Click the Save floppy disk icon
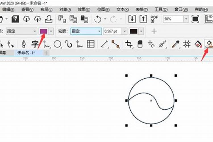The image size is (213, 142). pos(15,19)
